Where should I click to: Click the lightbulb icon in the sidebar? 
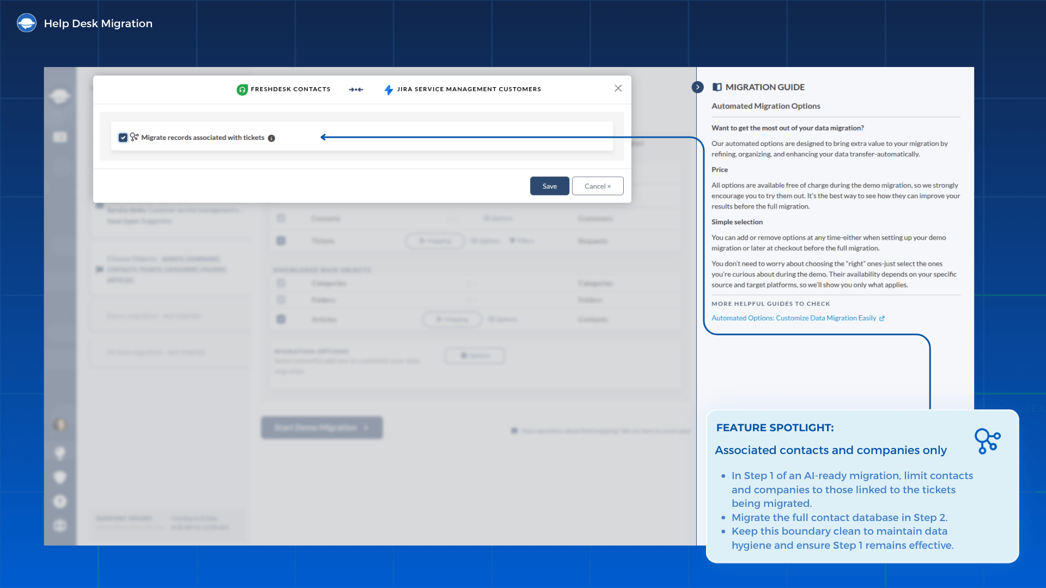[59, 453]
